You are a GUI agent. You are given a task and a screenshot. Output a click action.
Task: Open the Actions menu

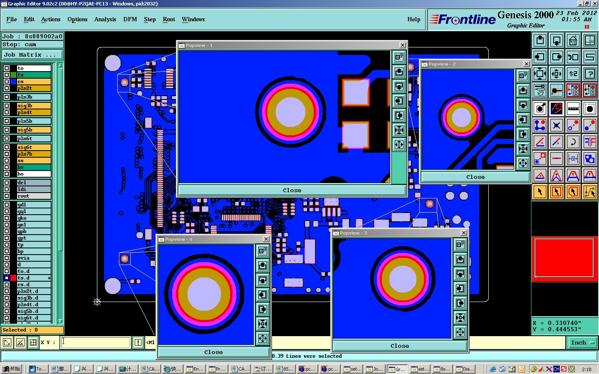pos(51,19)
